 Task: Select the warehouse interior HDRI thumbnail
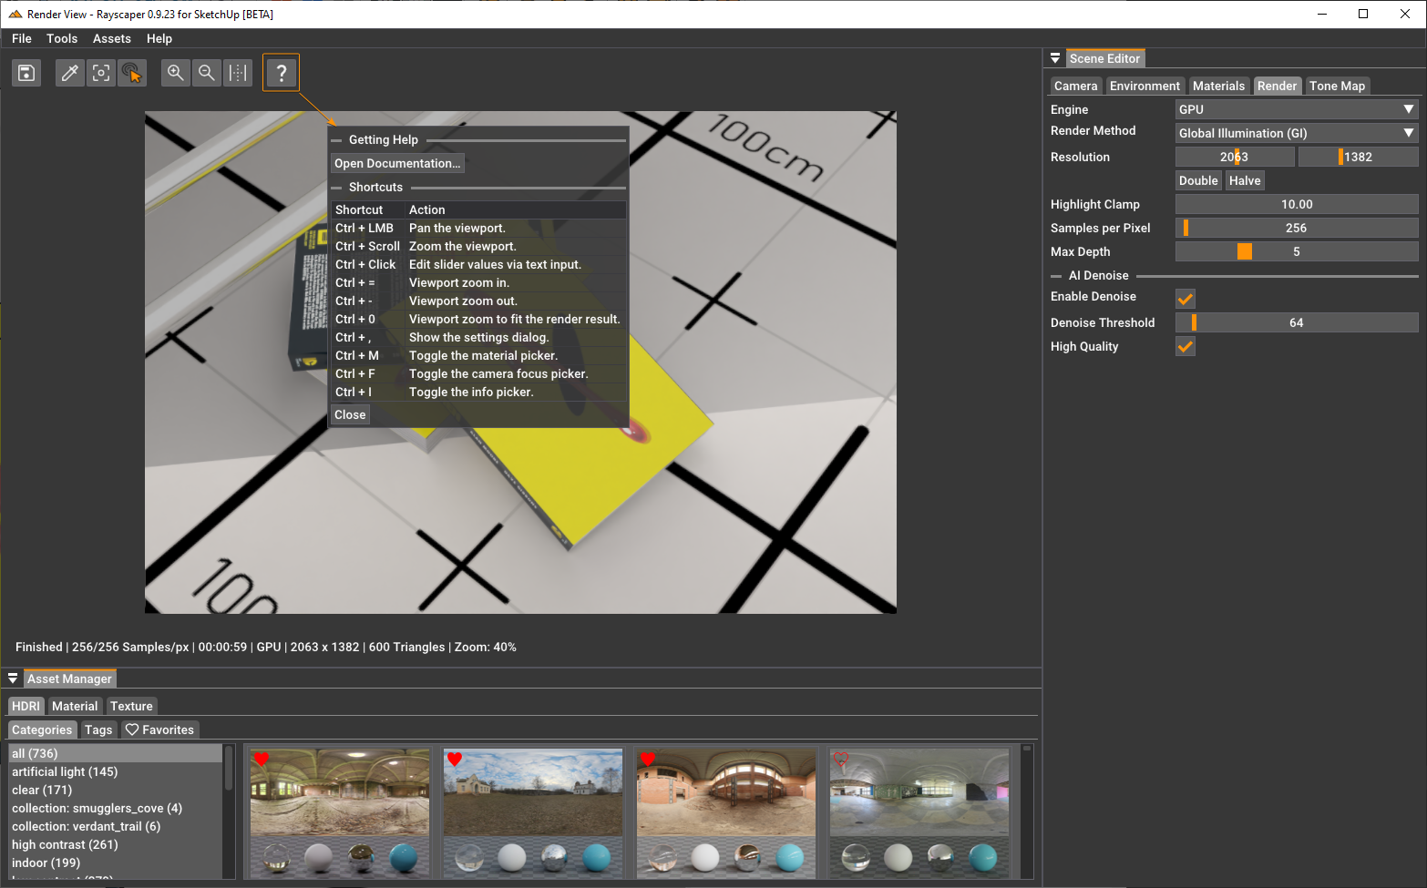(x=340, y=812)
